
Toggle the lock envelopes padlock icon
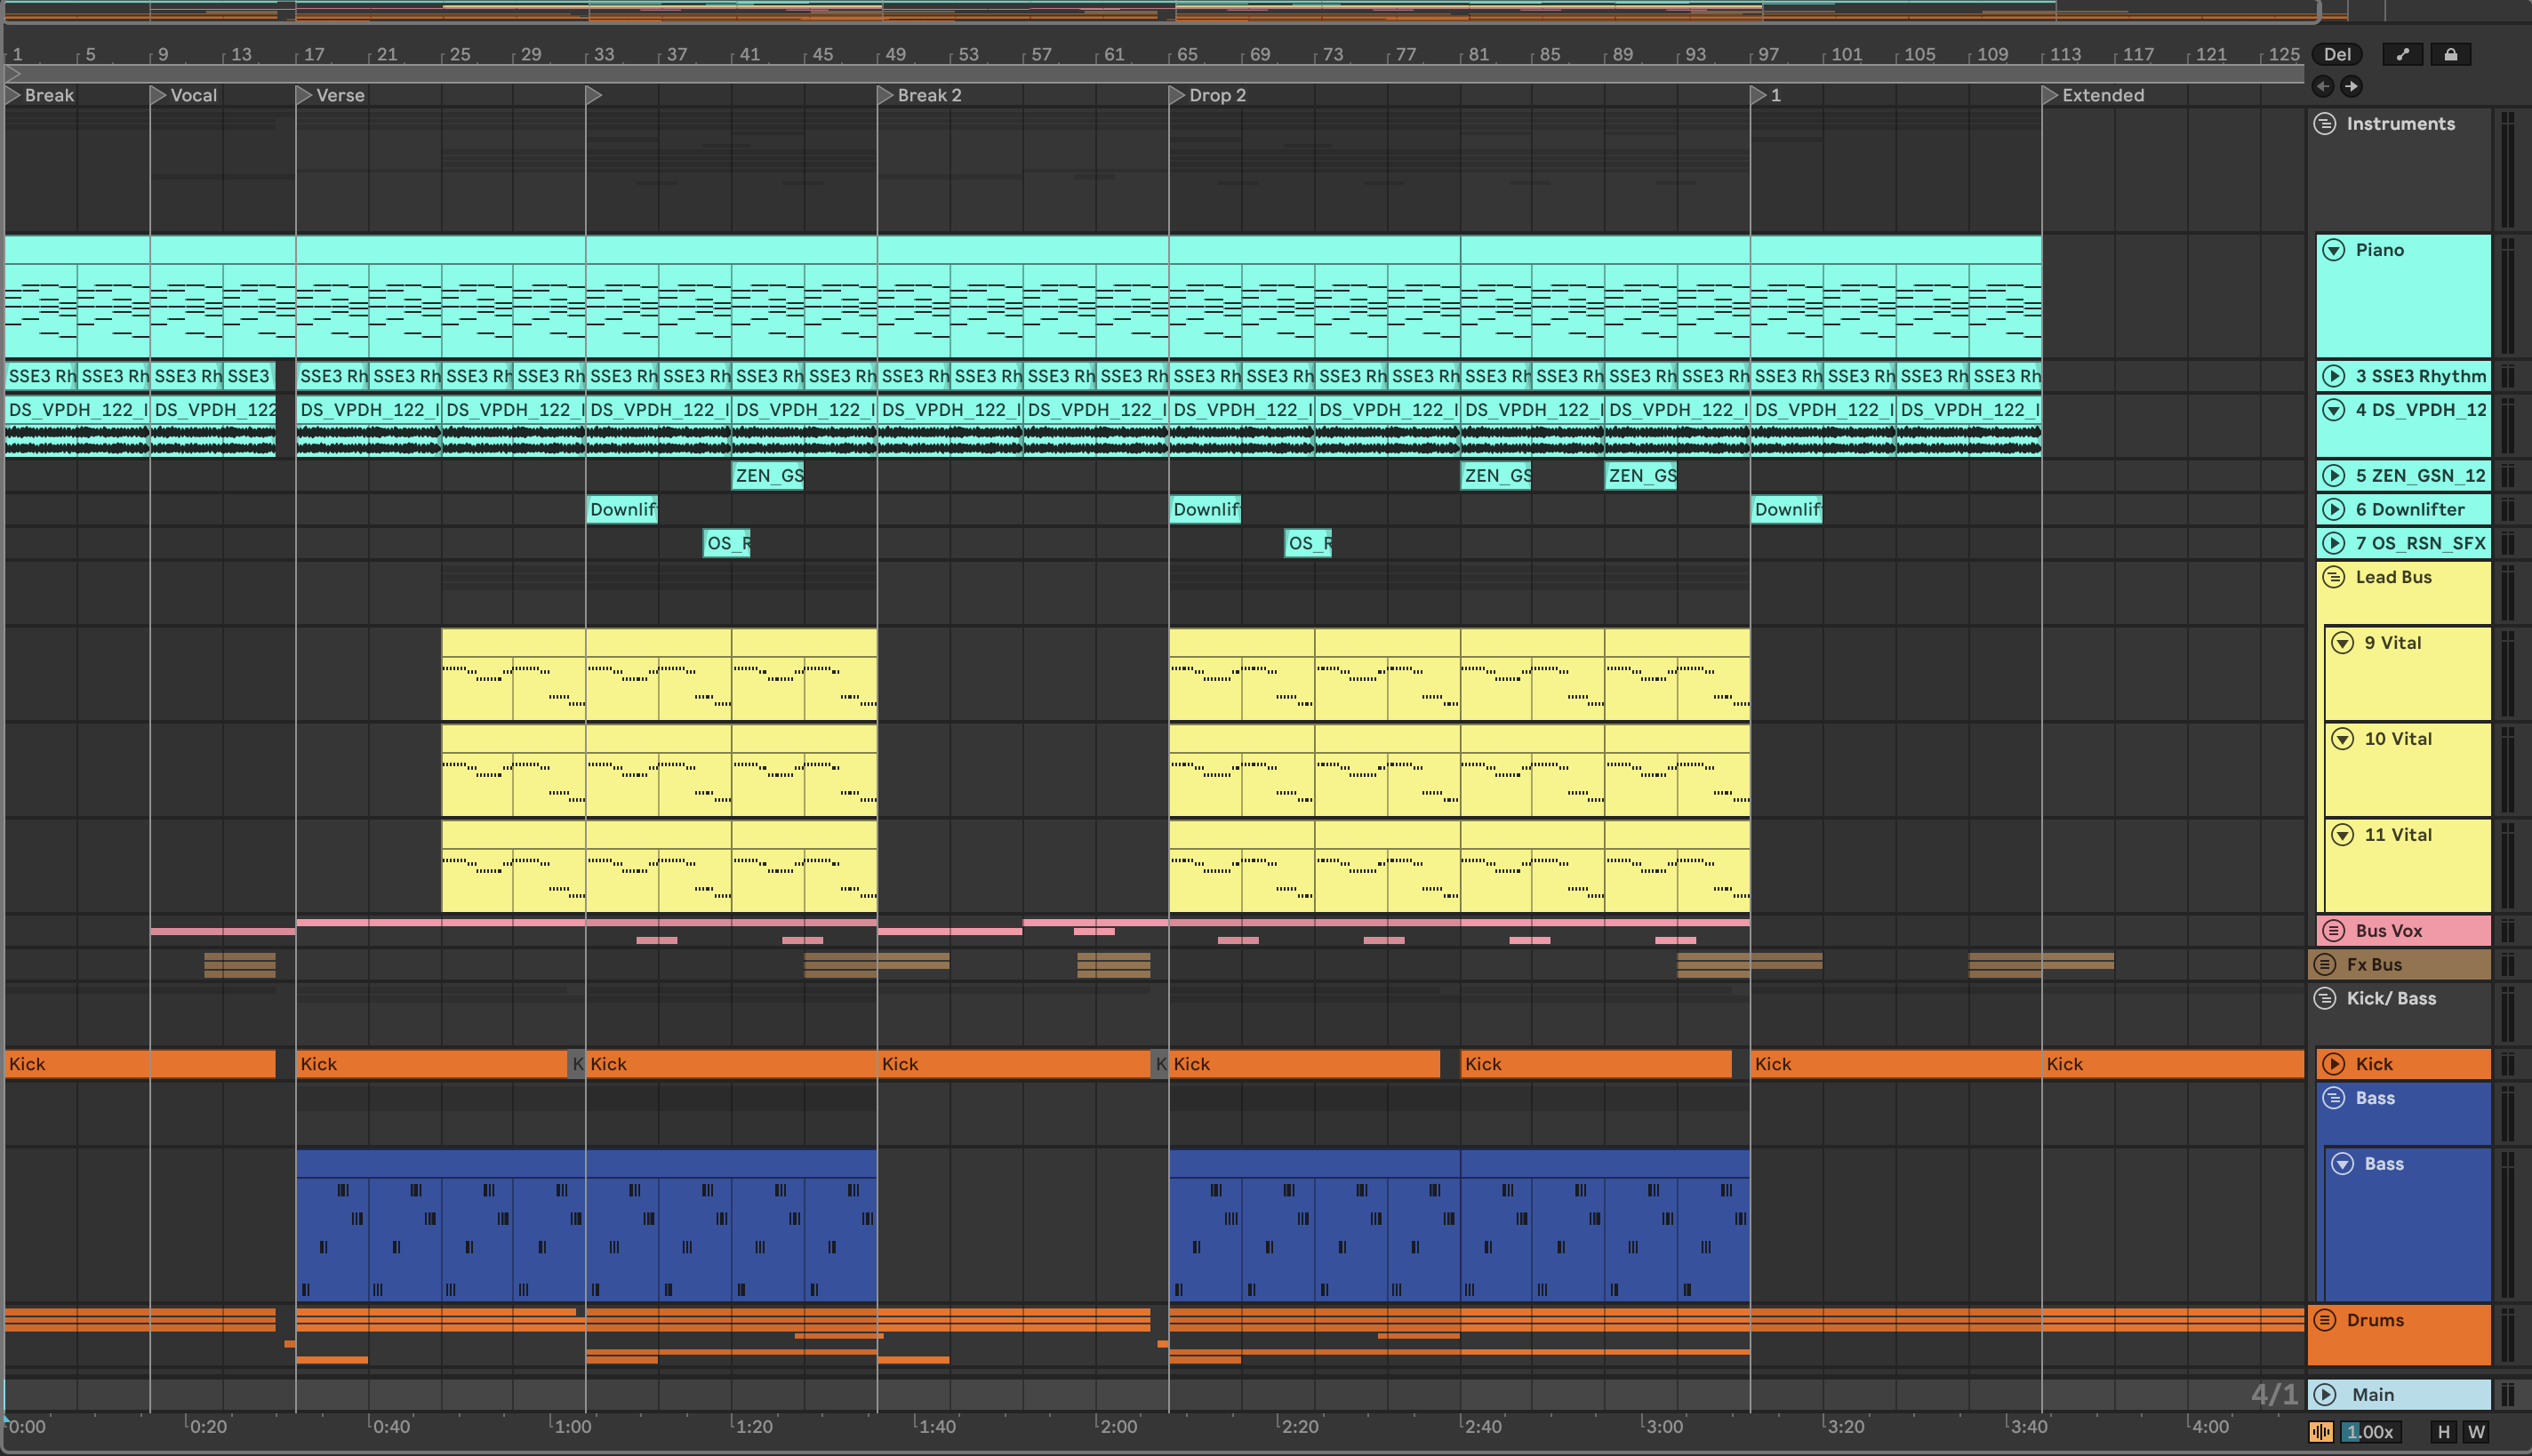tap(2450, 55)
